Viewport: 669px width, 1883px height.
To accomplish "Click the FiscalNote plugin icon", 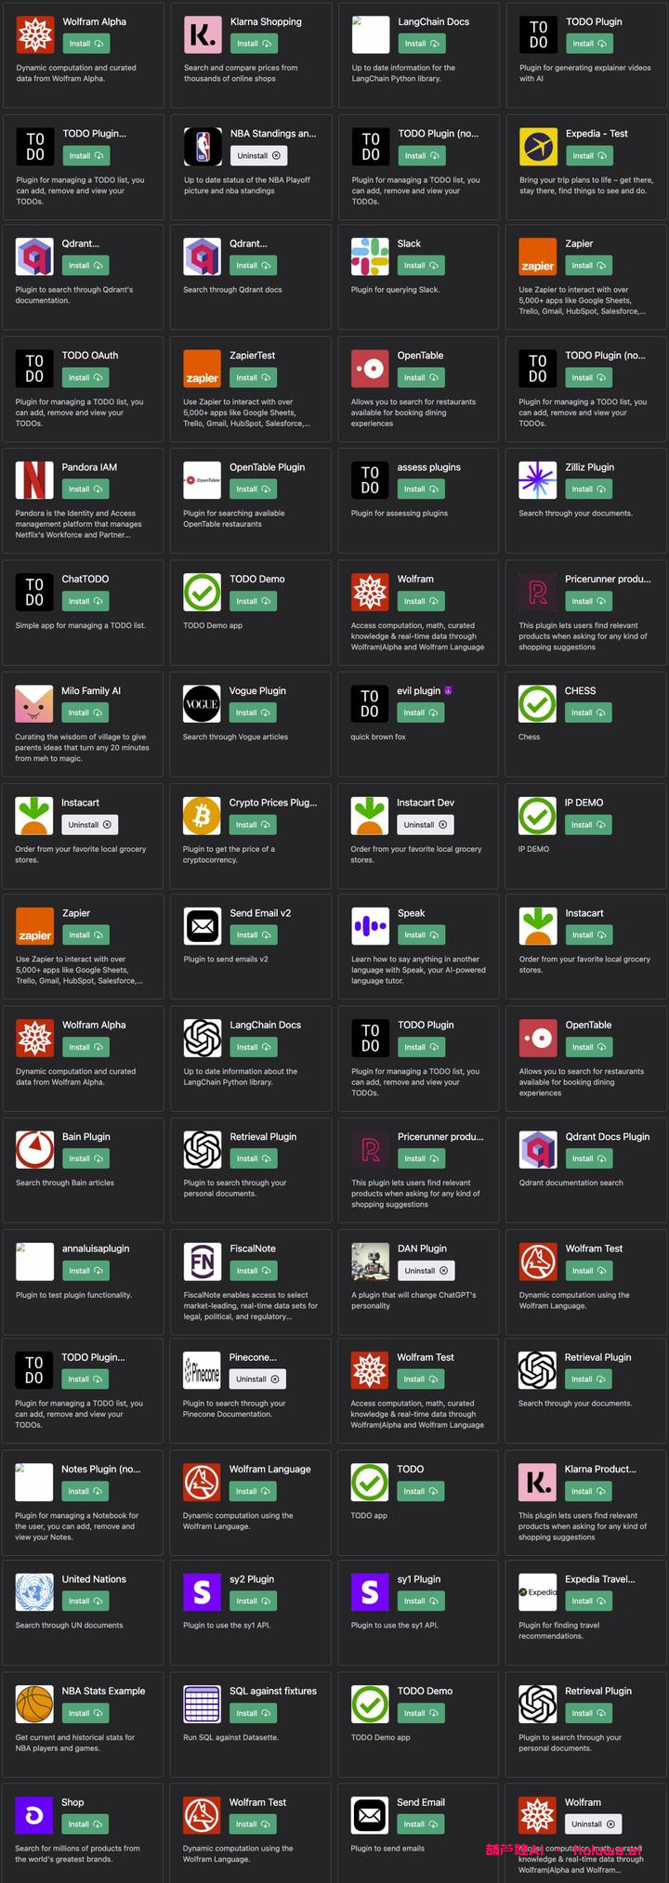I will 203,1262.
